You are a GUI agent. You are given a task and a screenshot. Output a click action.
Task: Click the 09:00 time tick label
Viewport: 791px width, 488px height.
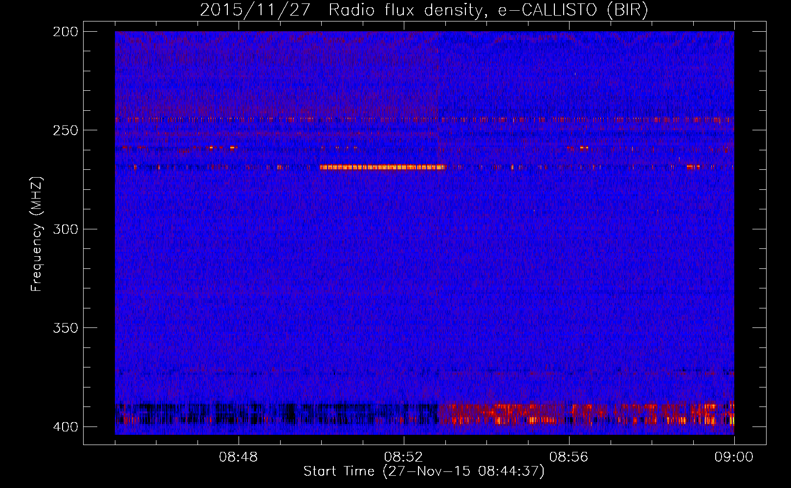point(734,457)
